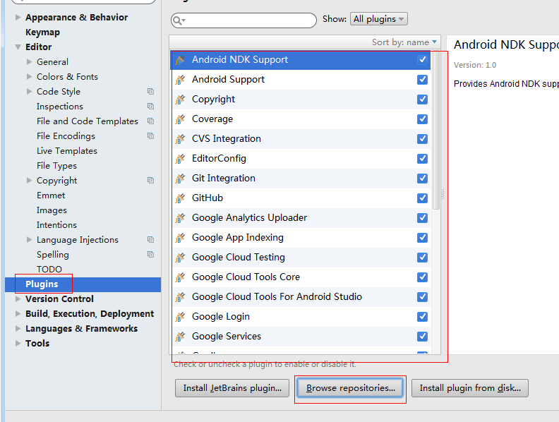Open the File Types settings
The width and height of the screenshot is (559, 422).
pyautogui.click(x=56, y=166)
